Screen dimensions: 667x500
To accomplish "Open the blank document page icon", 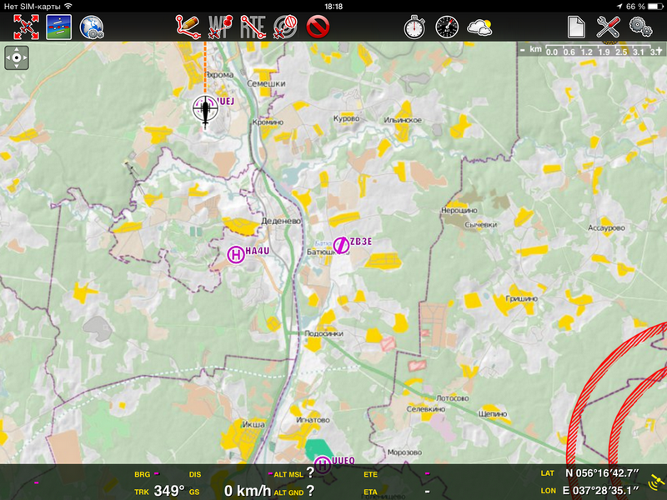I will (x=576, y=27).
